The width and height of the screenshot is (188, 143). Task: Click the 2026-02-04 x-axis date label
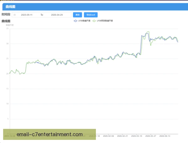(x=108, y=136)
